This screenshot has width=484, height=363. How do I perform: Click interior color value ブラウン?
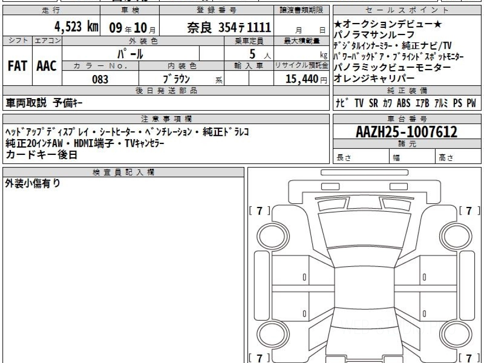point(176,79)
